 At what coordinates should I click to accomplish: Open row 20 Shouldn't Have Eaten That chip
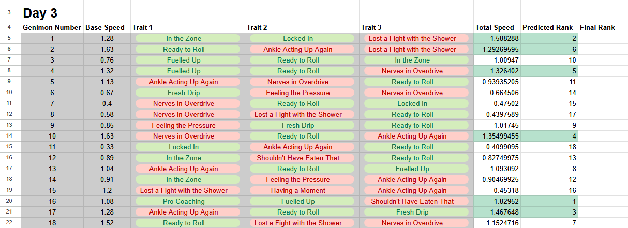click(x=412, y=202)
